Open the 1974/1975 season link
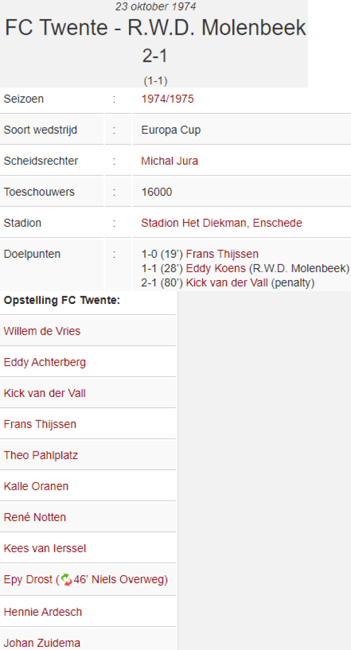This screenshot has height=650, width=351. click(x=167, y=99)
